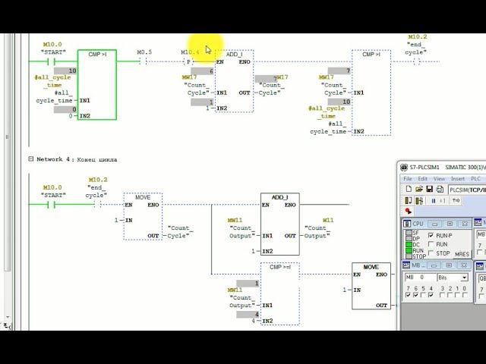Click the editor scrollbar down arrow

tap(8, 317)
